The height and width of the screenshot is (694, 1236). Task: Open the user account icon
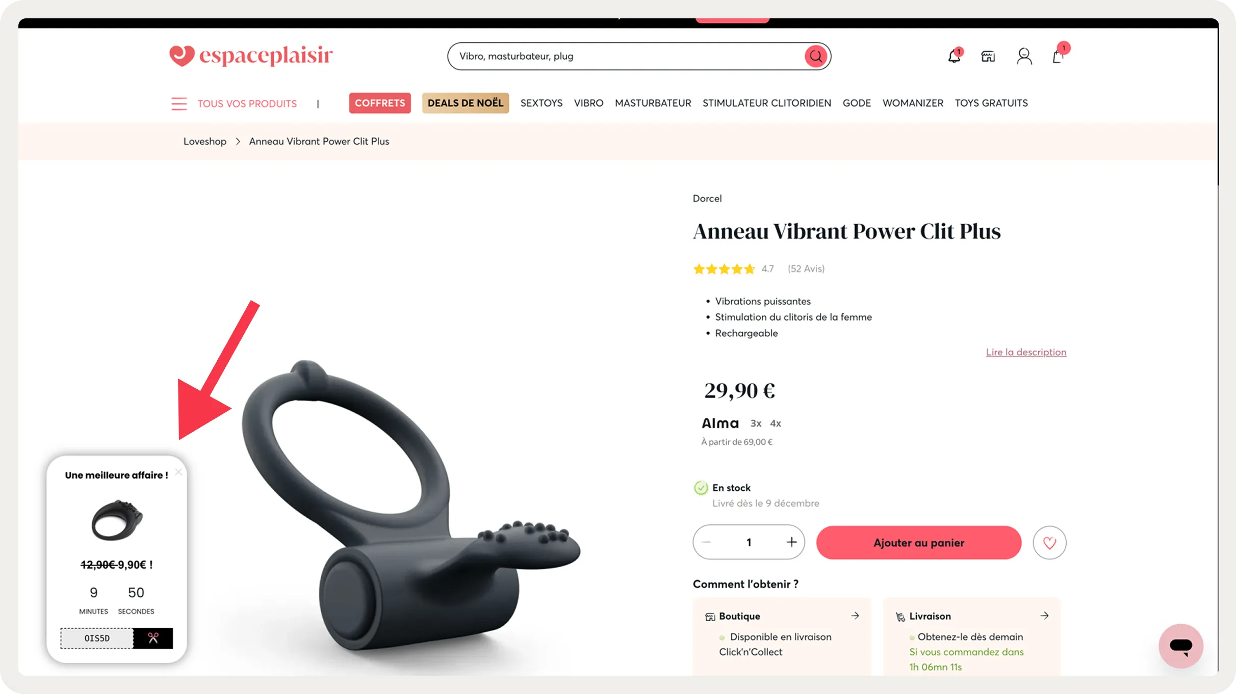click(x=1024, y=56)
